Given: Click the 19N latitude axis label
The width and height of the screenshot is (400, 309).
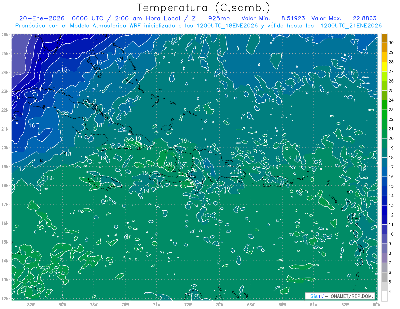Looking at the screenshot, I should [x=5, y=166].
